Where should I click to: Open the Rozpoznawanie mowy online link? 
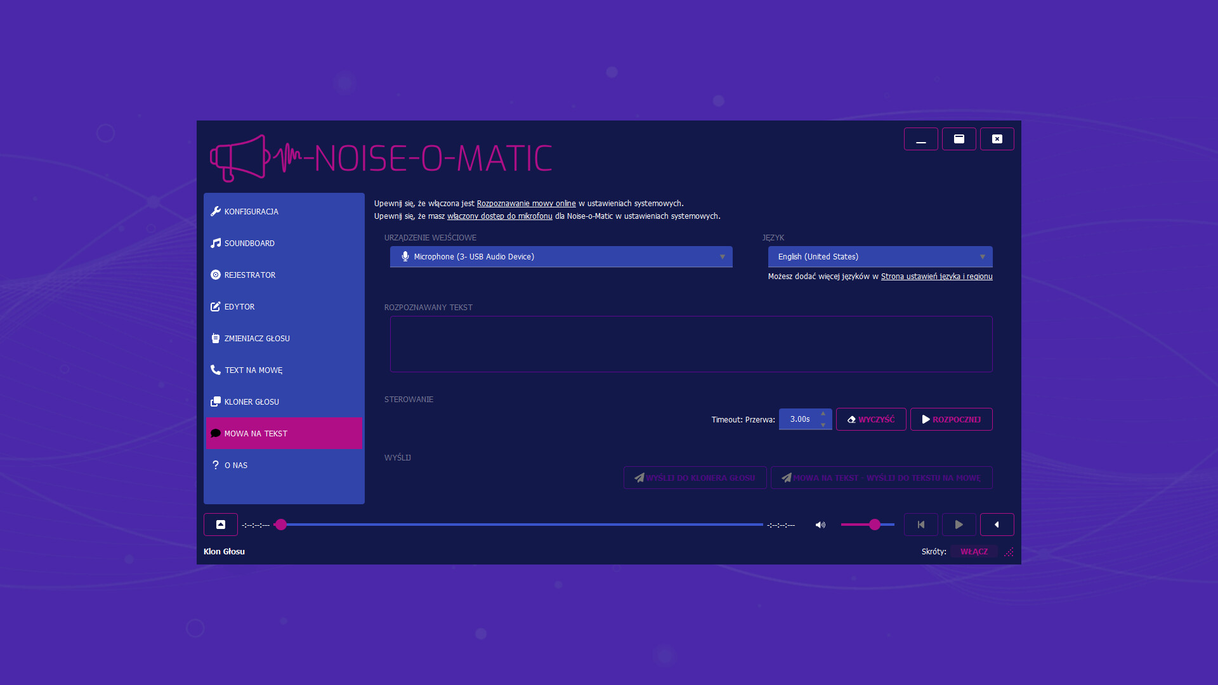(x=526, y=204)
